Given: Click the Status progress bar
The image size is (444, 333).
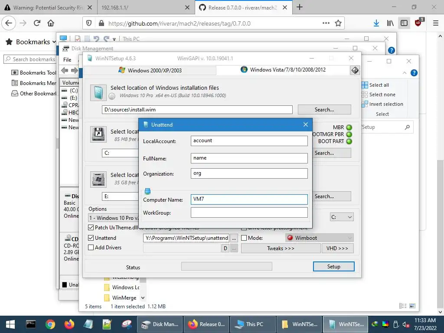Looking at the screenshot, I should click(x=226, y=266).
